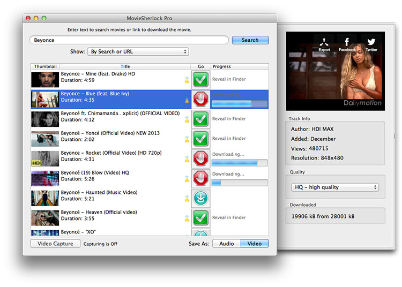Stop the Rocket (Official Video) download
402x287 pixels.
point(200,158)
